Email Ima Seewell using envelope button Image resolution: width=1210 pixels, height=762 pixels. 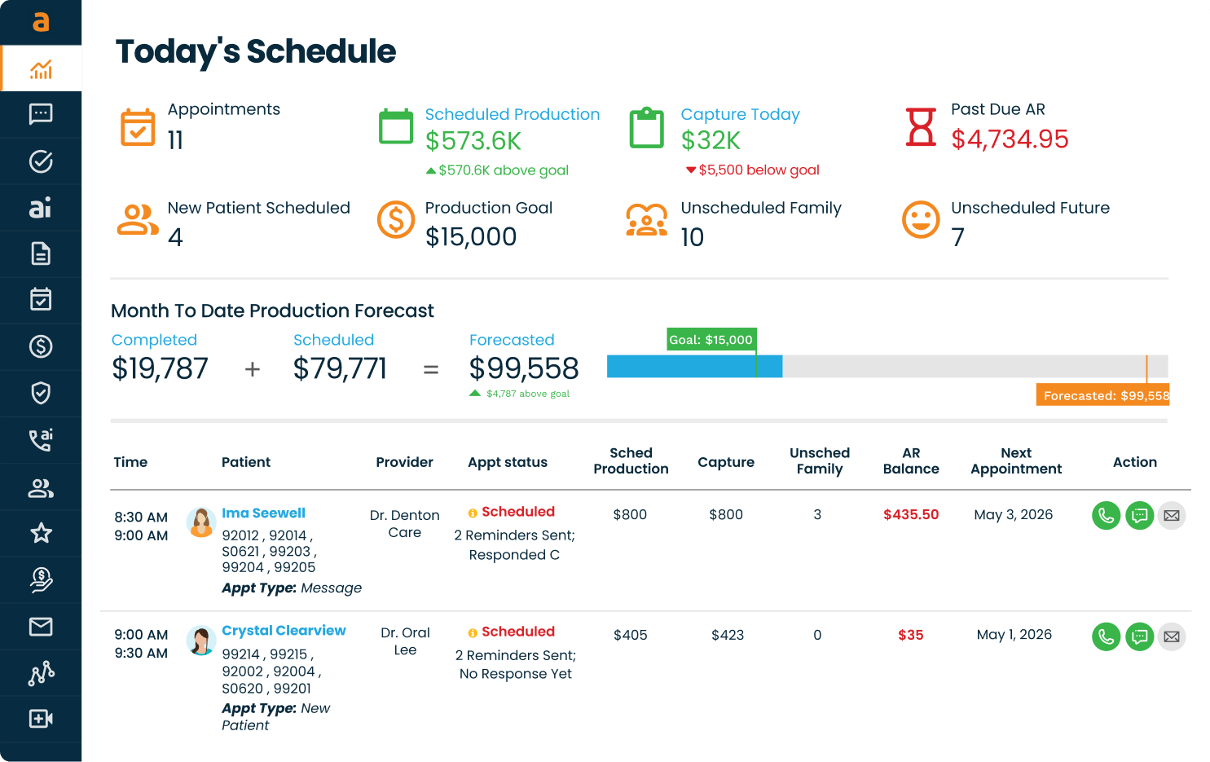pyautogui.click(x=1172, y=515)
